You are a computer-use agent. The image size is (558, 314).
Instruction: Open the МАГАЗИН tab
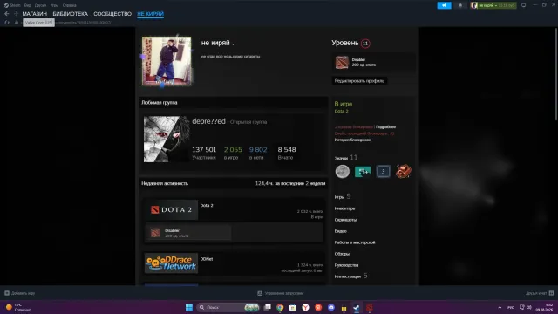point(35,14)
